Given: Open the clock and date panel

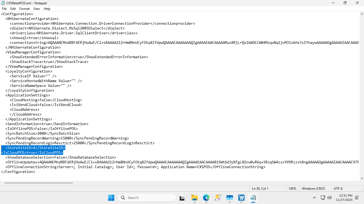Looking at the screenshot, I should point(344,198).
